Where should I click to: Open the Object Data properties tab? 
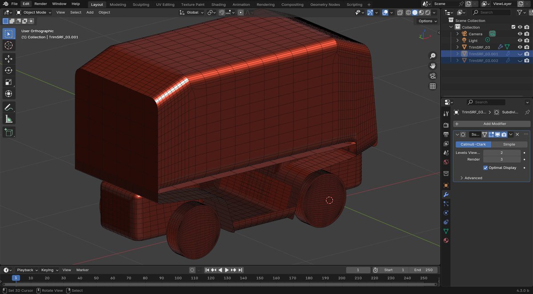point(445,231)
